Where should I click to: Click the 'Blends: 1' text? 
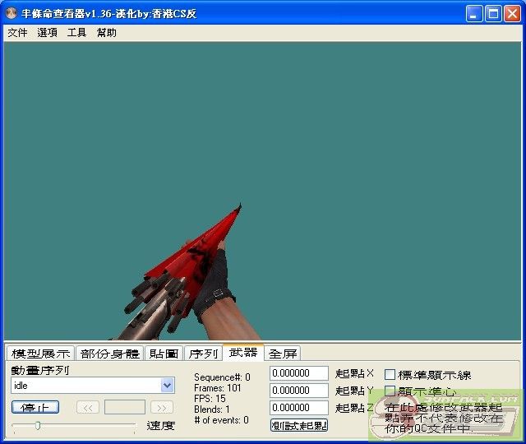point(212,409)
